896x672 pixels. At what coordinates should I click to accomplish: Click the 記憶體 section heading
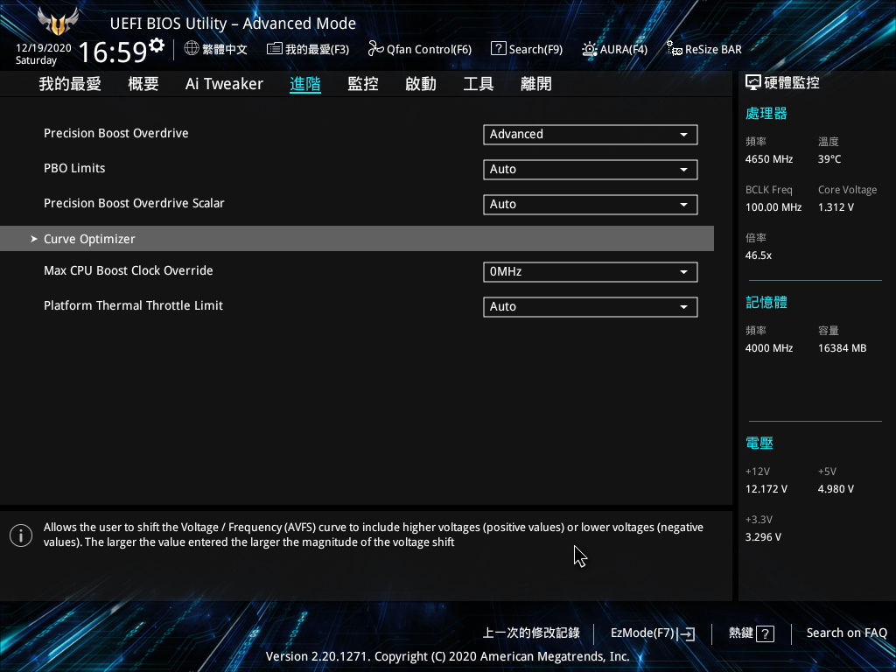(x=766, y=302)
